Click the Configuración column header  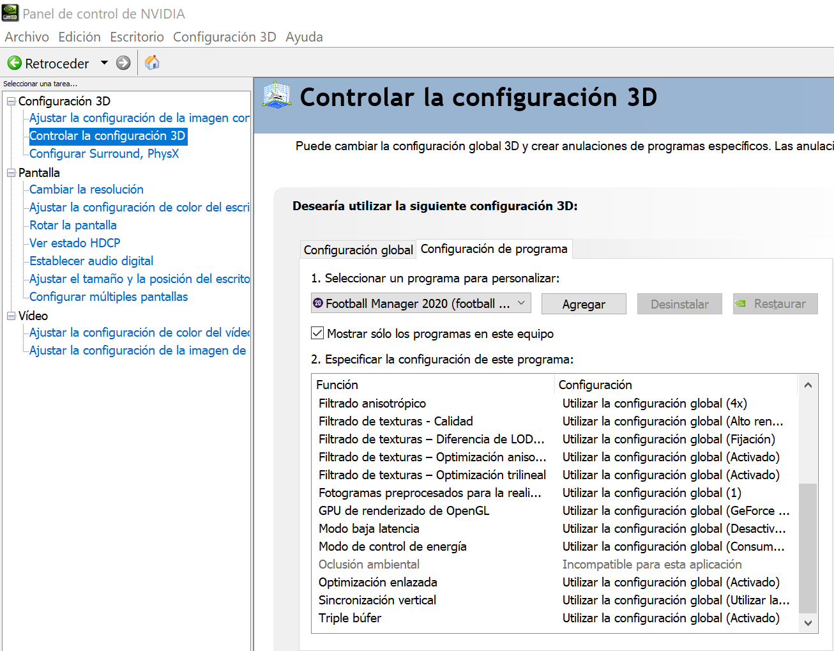click(x=676, y=385)
